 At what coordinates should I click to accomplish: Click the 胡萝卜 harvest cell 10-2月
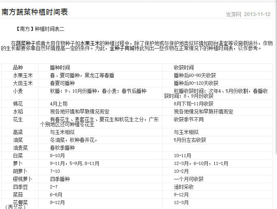point(181,171)
